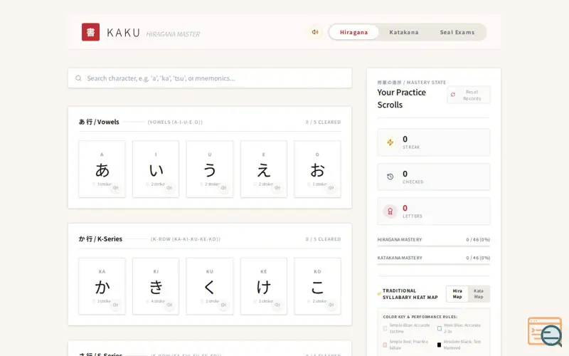This screenshot has width=569, height=356.
Task: Play audio for the き (KI) card
Action: click(x=169, y=305)
